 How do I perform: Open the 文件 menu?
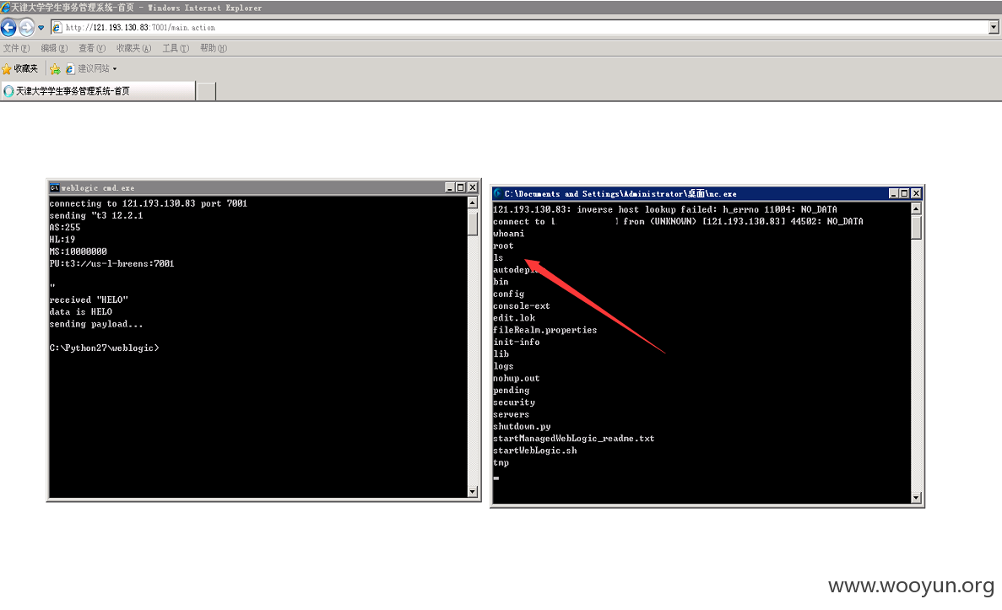(16, 48)
